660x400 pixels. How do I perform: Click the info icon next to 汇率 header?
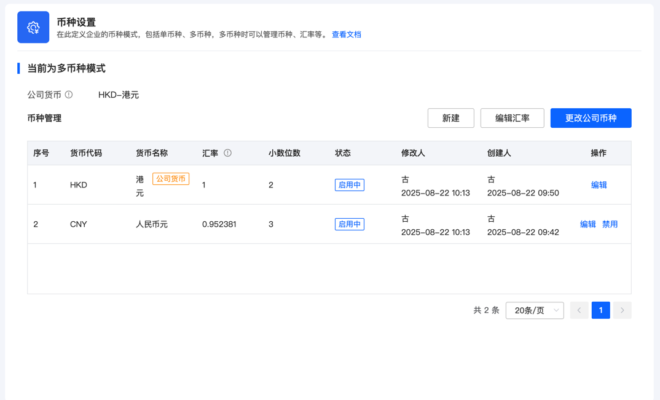coord(227,153)
